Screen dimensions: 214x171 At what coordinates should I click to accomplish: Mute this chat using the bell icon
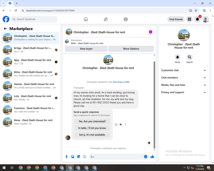coord(178,57)
